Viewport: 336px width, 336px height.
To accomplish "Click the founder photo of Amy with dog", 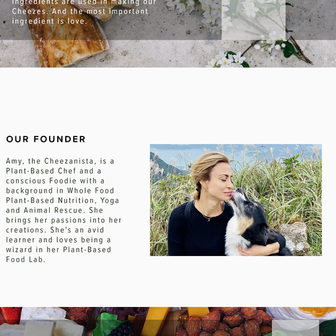I will 236,200.
